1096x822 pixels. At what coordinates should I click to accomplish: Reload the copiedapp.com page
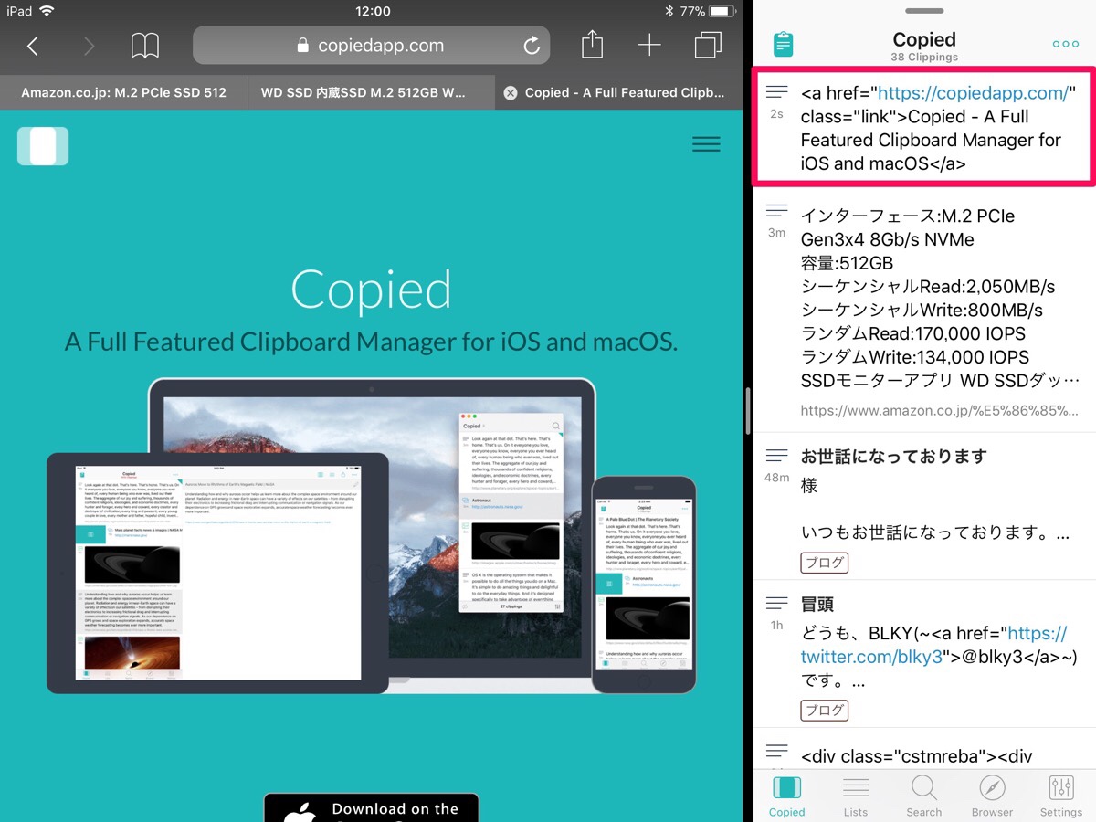tap(531, 46)
